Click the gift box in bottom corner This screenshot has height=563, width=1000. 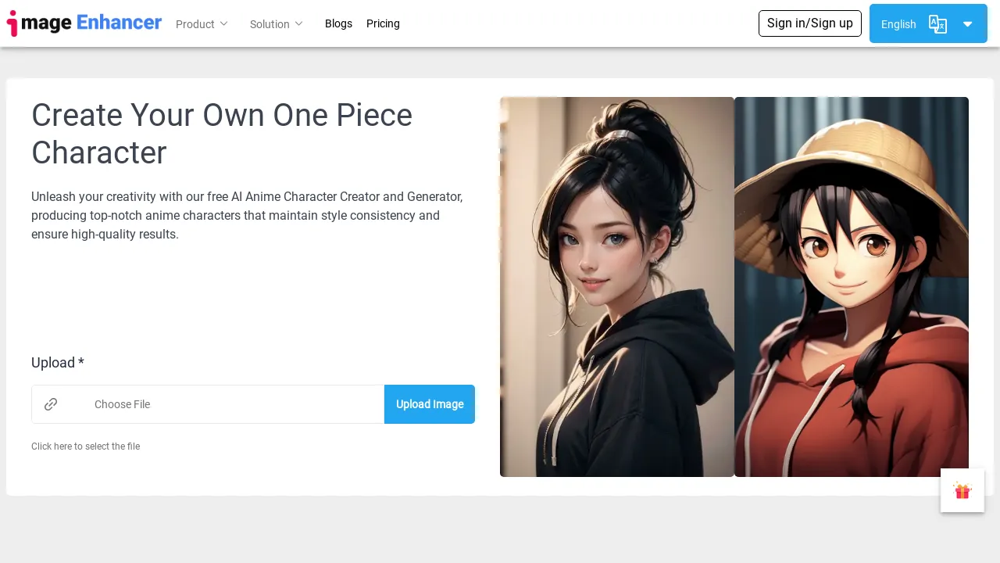(962, 490)
